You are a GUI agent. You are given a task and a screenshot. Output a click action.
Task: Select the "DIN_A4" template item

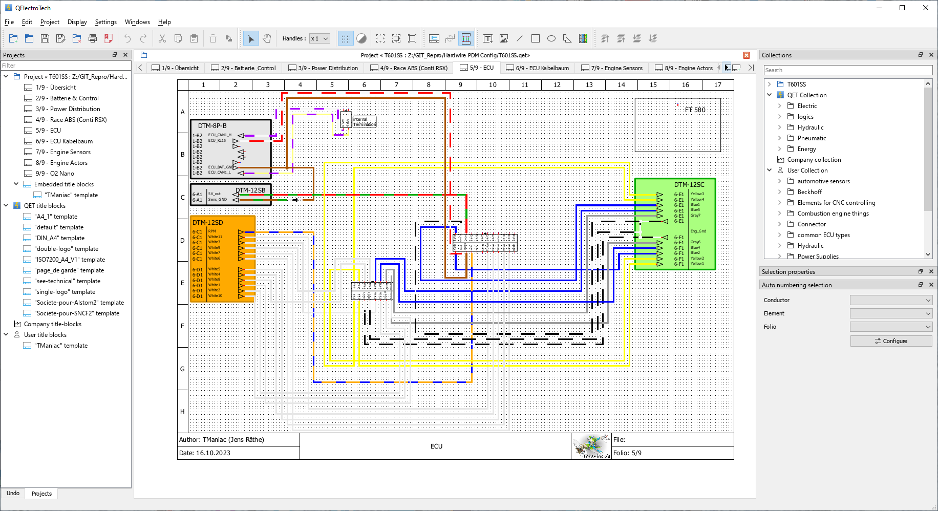pyautogui.click(x=59, y=238)
